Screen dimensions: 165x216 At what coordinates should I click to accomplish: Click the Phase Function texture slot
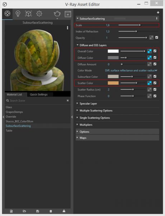click(149, 96)
